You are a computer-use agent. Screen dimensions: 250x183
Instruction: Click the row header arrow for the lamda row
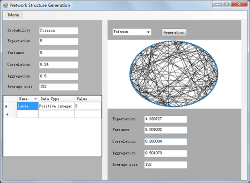(x=7, y=106)
